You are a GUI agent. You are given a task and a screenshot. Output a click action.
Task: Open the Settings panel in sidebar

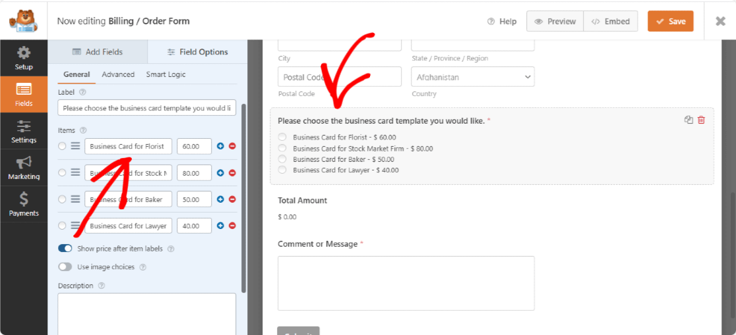point(24,131)
